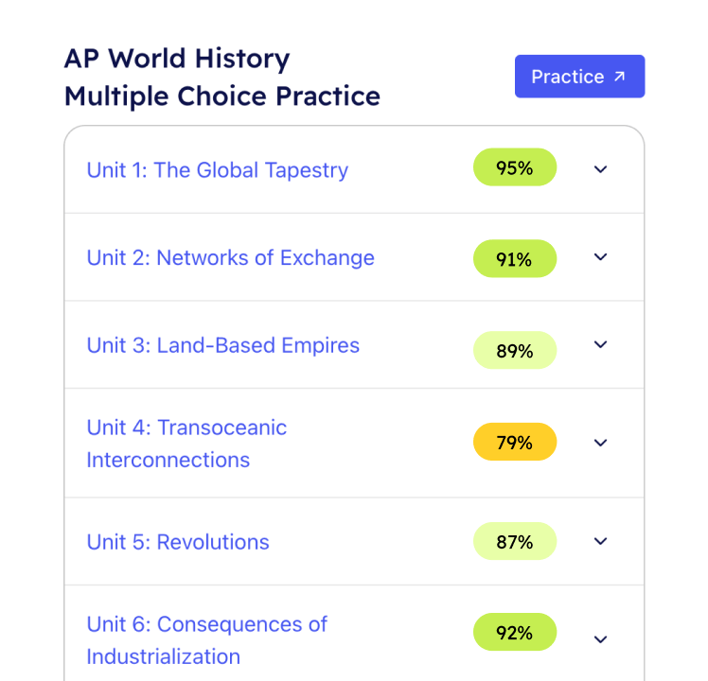This screenshot has height=681, width=708.
Task: Open Unit 4: Transoceanic Interconnections link
Action: [x=186, y=444]
